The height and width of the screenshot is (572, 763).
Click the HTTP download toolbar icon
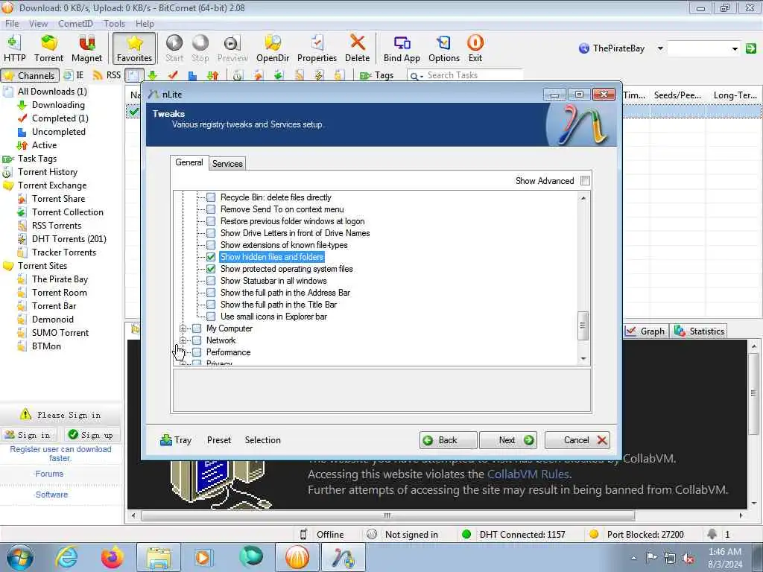(x=15, y=48)
